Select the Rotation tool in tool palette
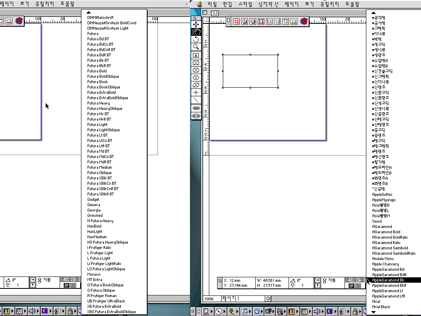The height and width of the screenshot is (316, 421). pyautogui.click(x=196, y=39)
